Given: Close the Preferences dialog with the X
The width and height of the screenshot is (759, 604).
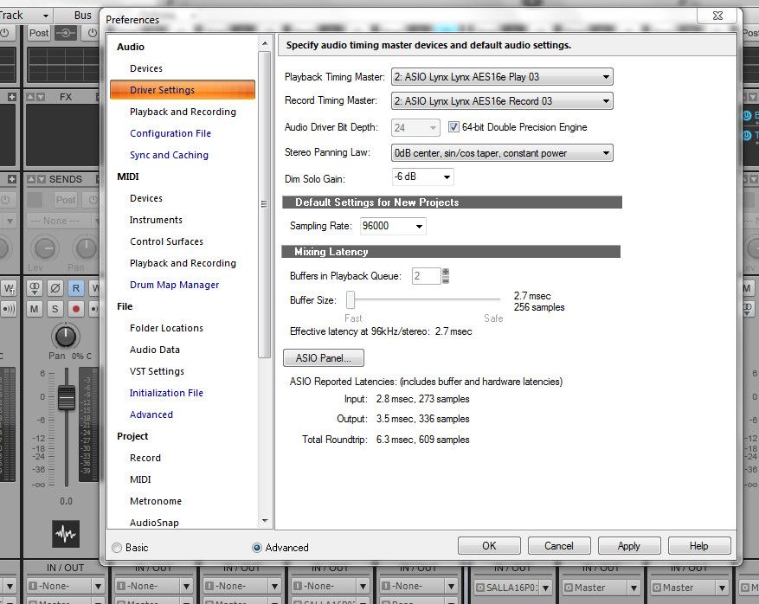Looking at the screenshot, I should click(717, 15).
